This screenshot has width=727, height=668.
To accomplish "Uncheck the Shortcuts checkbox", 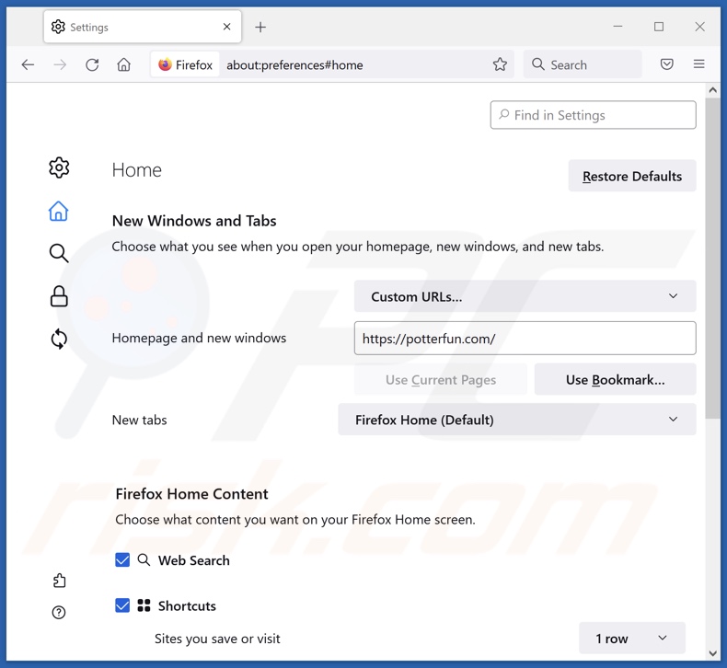I will [x=122, y=605].
